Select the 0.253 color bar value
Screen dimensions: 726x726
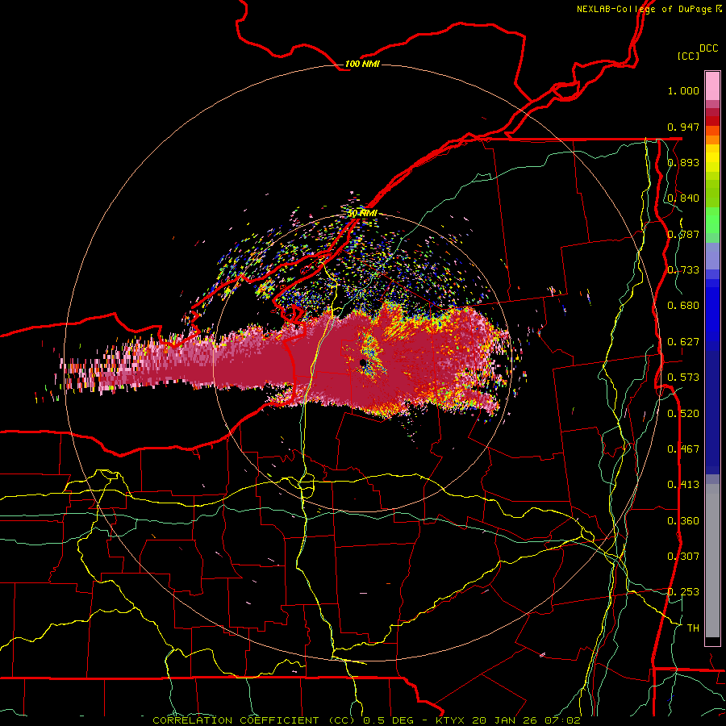click(x=683, y=592)
